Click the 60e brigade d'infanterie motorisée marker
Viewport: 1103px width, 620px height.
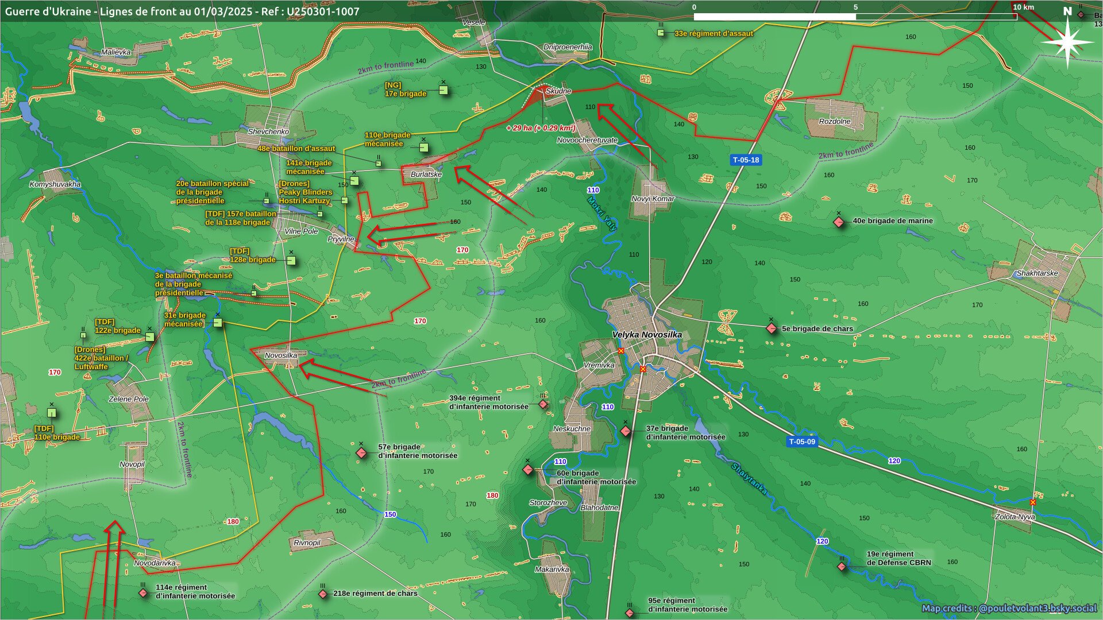click(x=528, y=470)
